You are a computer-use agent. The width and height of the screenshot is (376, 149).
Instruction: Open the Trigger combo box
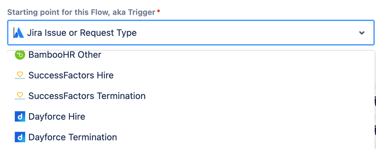[191, 33]
